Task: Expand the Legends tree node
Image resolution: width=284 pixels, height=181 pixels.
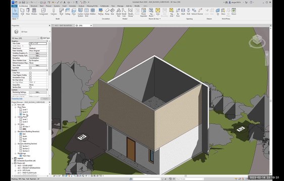Action: (13, 158)
